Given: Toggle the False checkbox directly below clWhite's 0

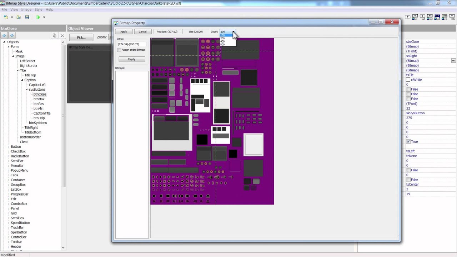Looking at the screenshot, I should pos(408,89).
